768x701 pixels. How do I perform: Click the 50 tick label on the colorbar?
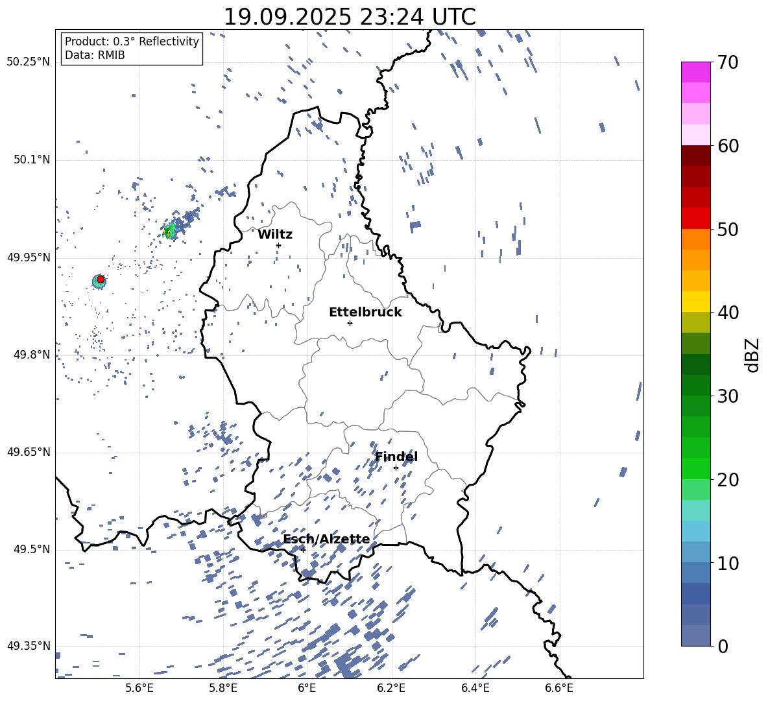728,229
